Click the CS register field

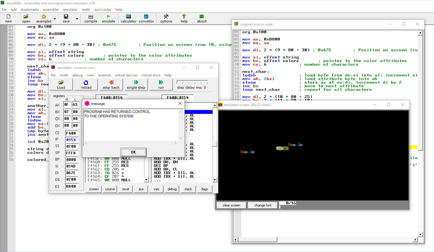tap(71, 133)
